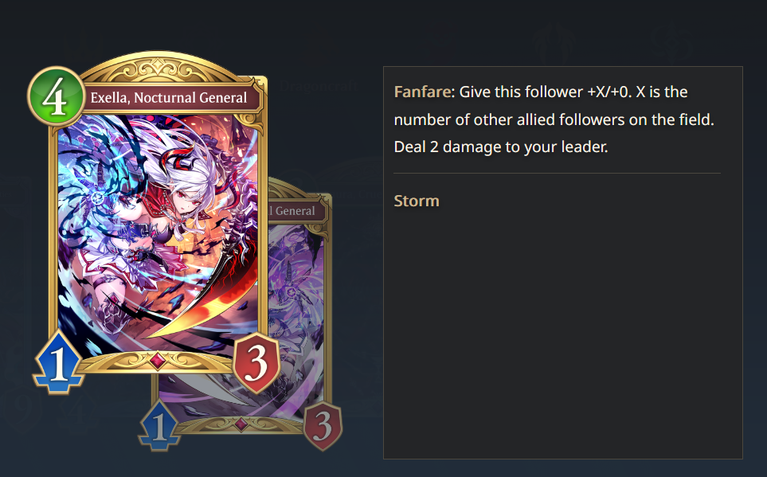Click the Fanfare keyword
This screenshot has width=767, height=477.
(x=422, y=92)
